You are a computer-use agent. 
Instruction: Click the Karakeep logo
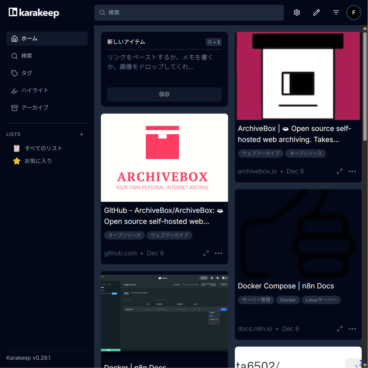click(x=34, y=13)
